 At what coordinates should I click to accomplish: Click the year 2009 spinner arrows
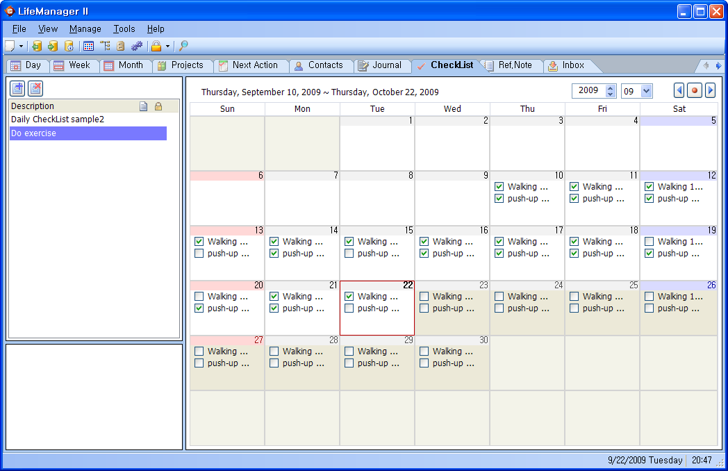click(611, 91)
